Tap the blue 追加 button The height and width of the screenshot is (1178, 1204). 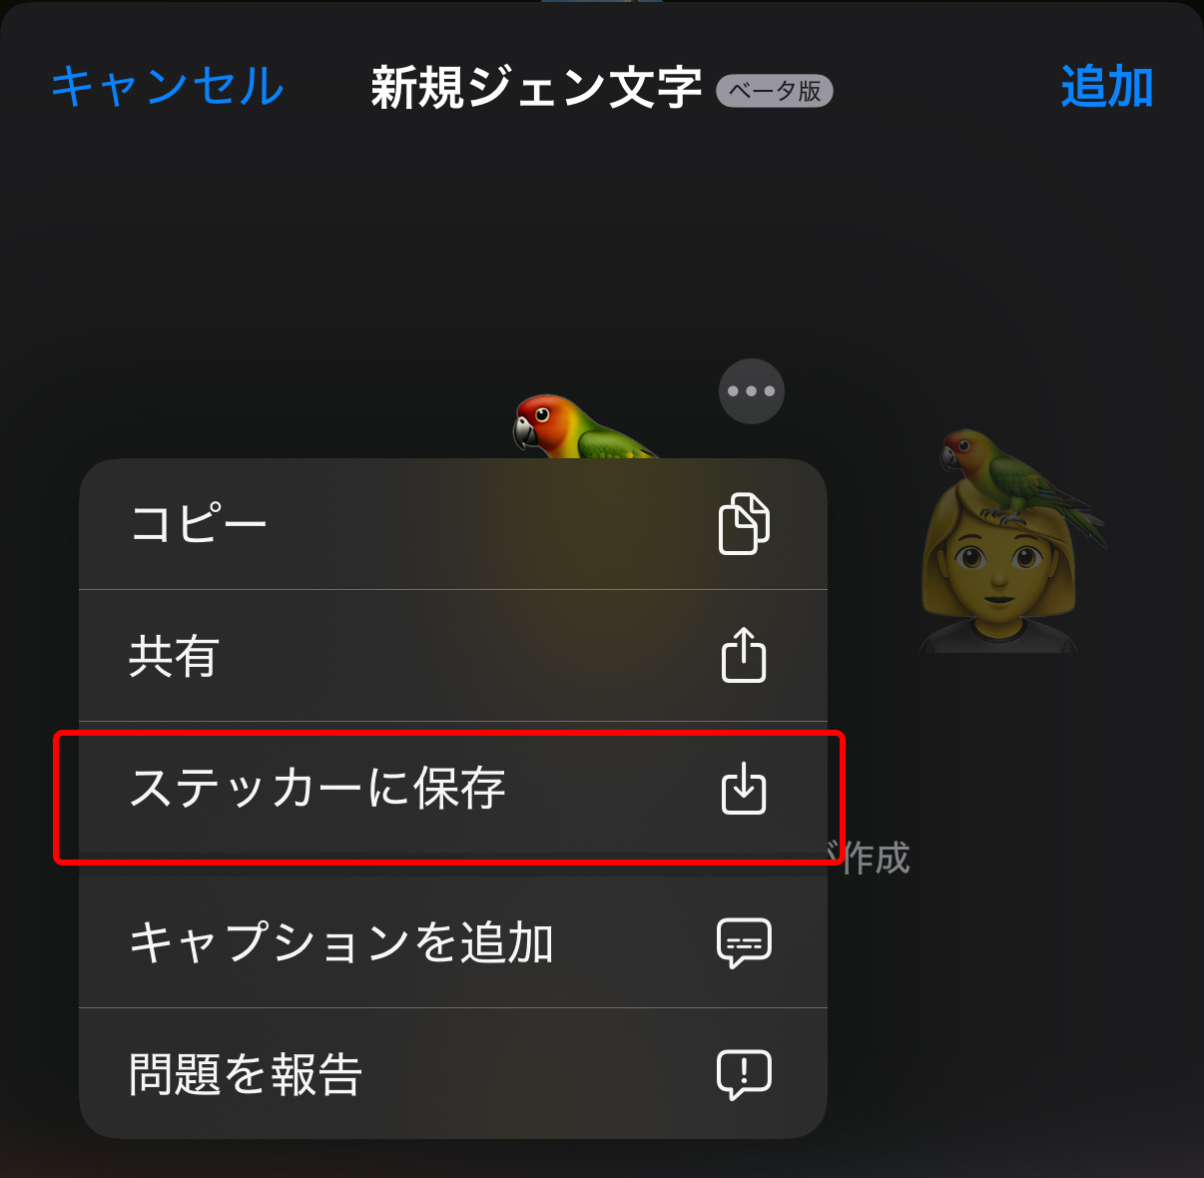[x=1107, y=87]
